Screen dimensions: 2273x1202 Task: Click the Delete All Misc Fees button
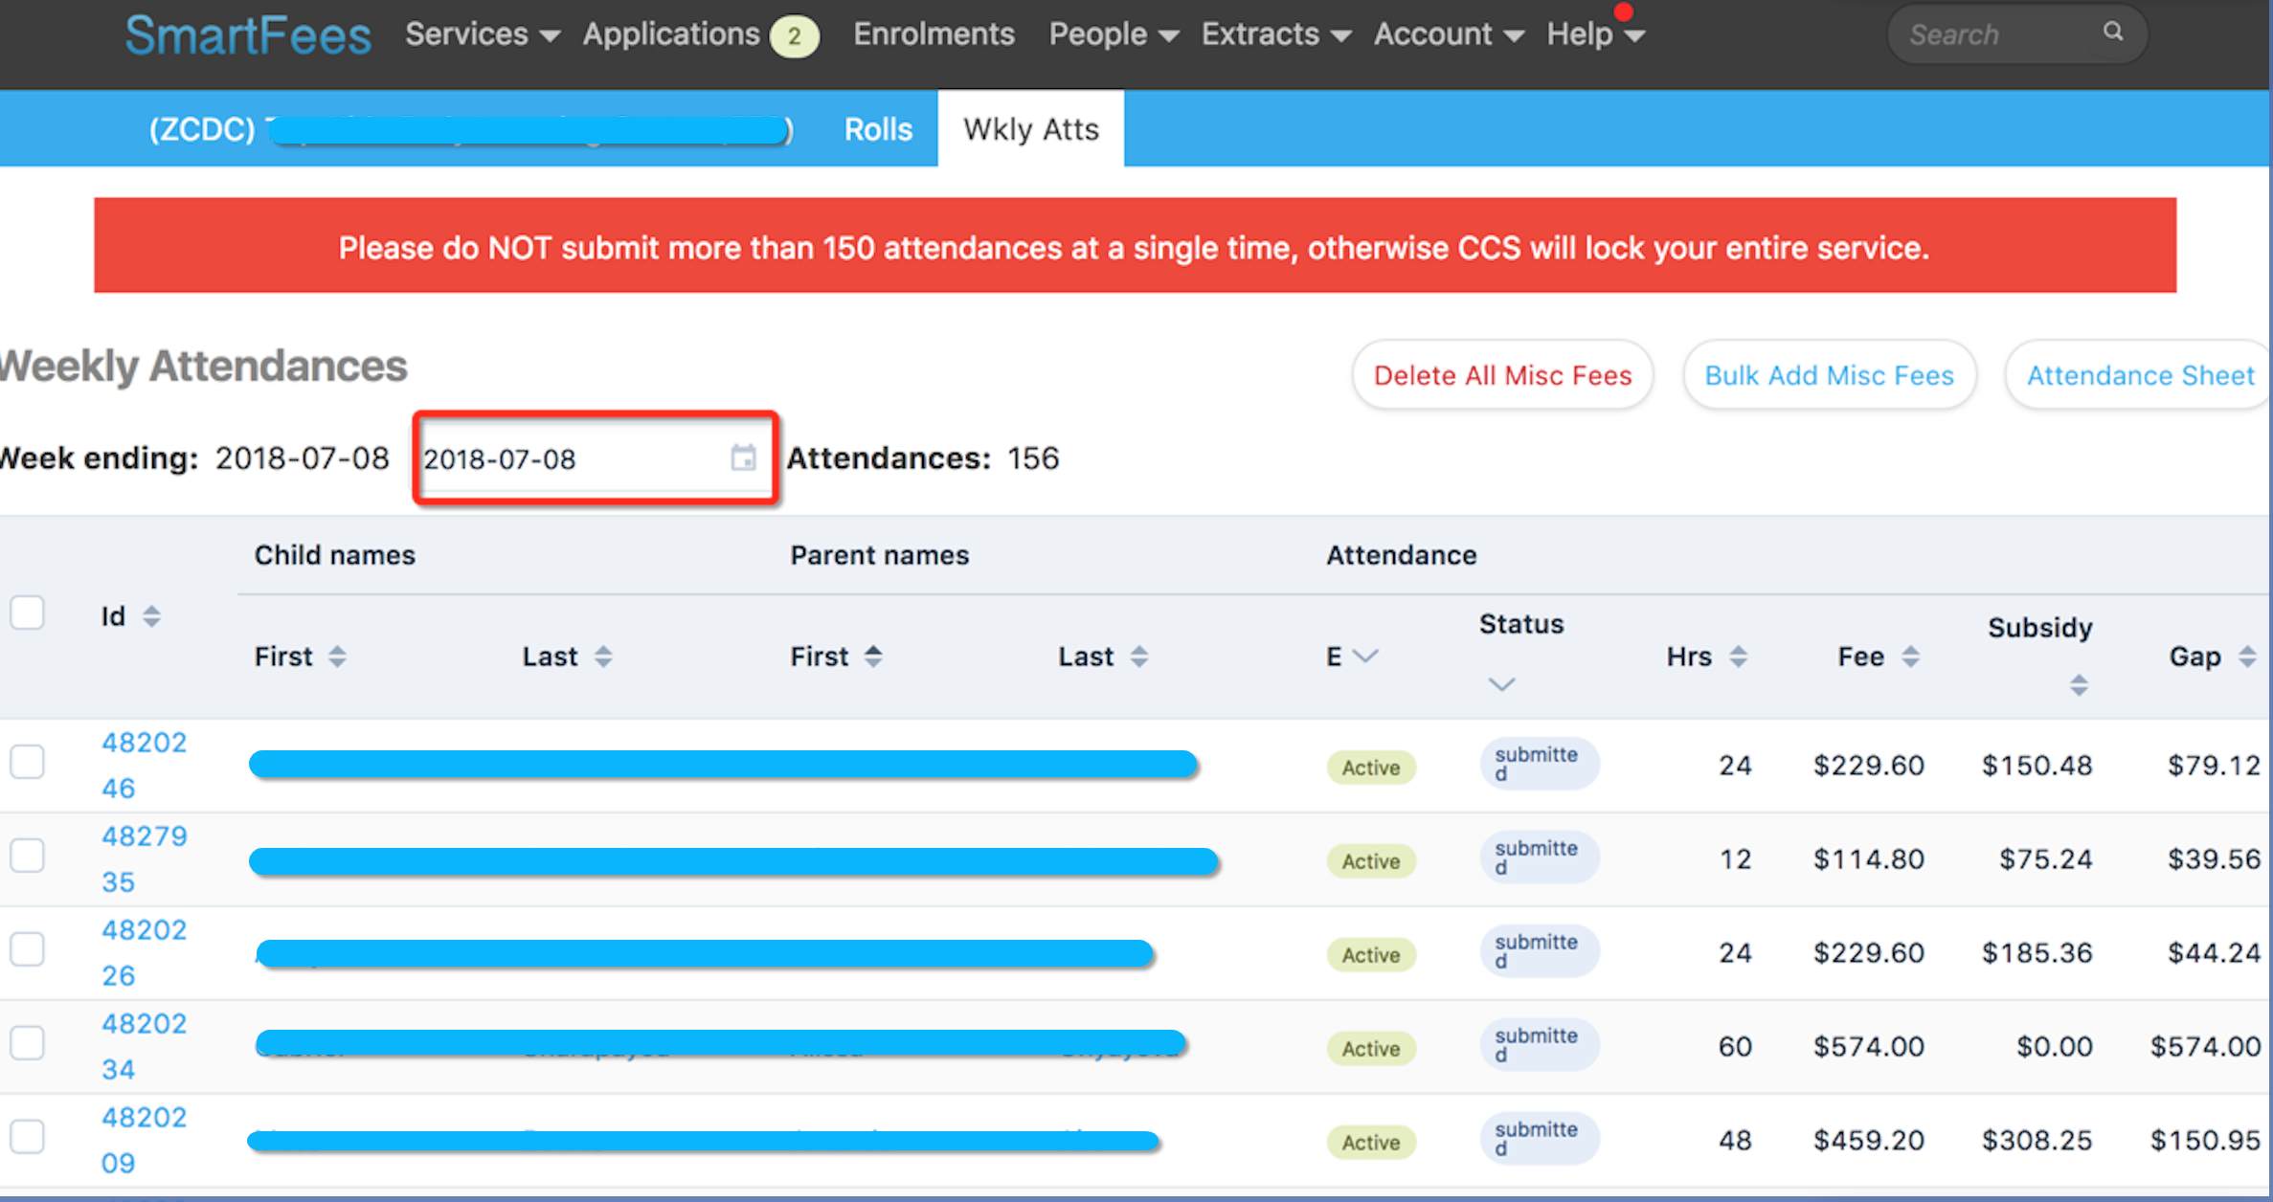pos(1502,375)
